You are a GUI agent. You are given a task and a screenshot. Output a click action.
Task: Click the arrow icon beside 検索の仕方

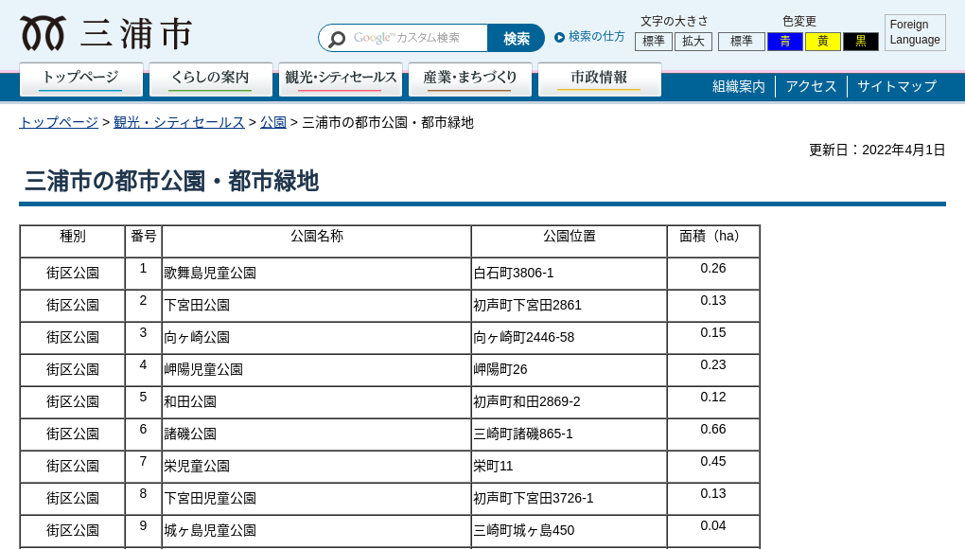click(x=560, y=37)
